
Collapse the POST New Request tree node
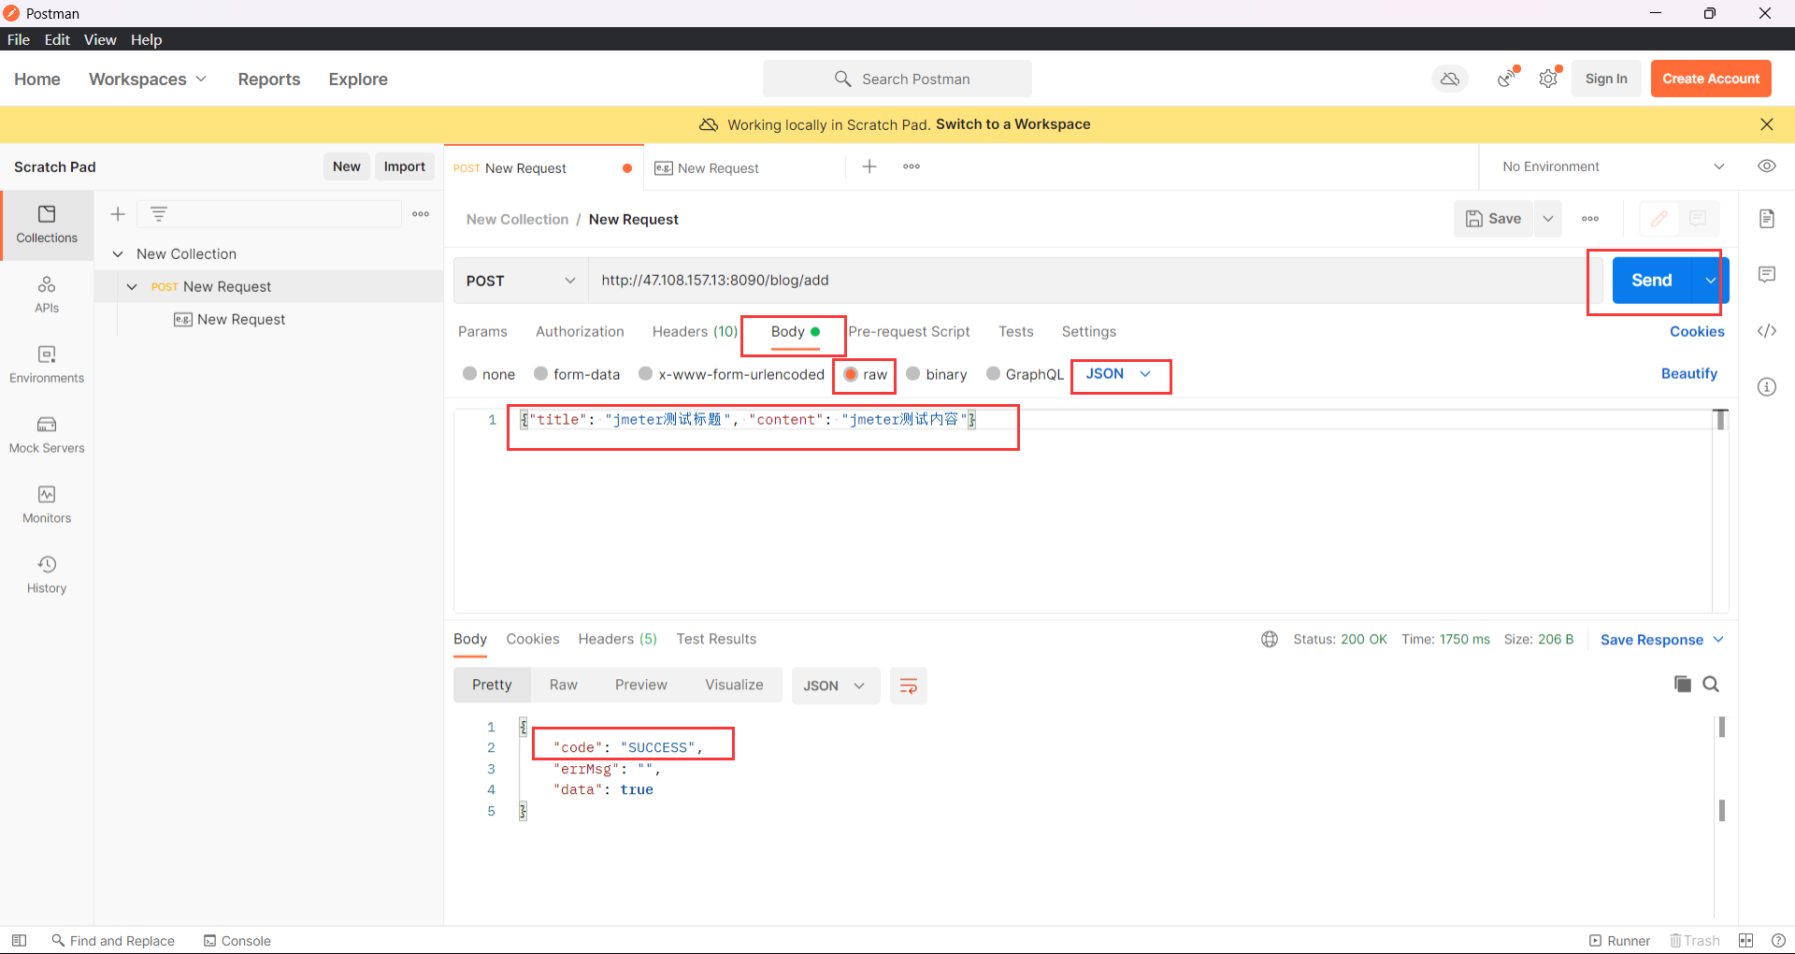click(132, 286)
